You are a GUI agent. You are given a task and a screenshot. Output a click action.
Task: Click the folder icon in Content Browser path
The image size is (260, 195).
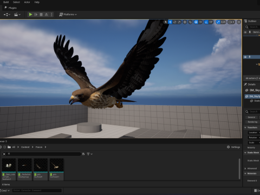point(9,147)
